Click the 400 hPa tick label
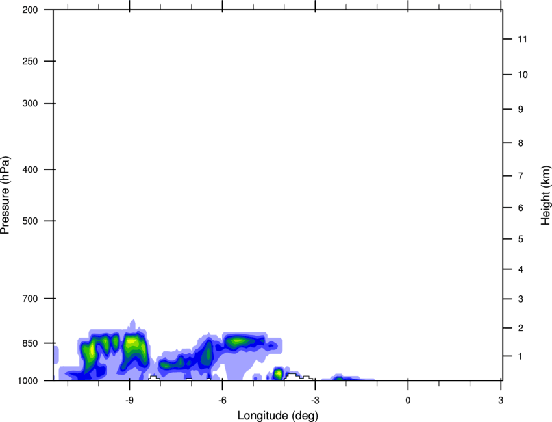Screen dimensions: 552x422 pyautogui.click(x=29, y=170)
